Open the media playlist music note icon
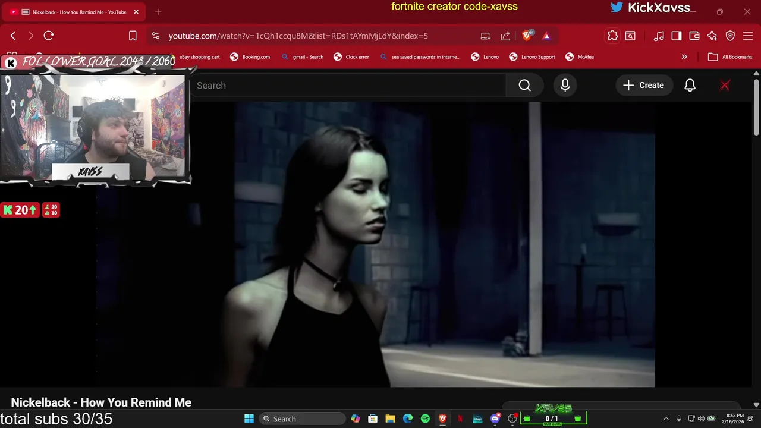Screen dimensions: 761x428 [659, 36]
